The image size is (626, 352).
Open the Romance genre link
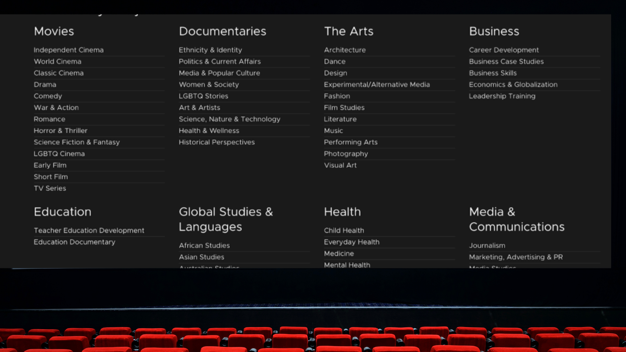tap(49, 119)
